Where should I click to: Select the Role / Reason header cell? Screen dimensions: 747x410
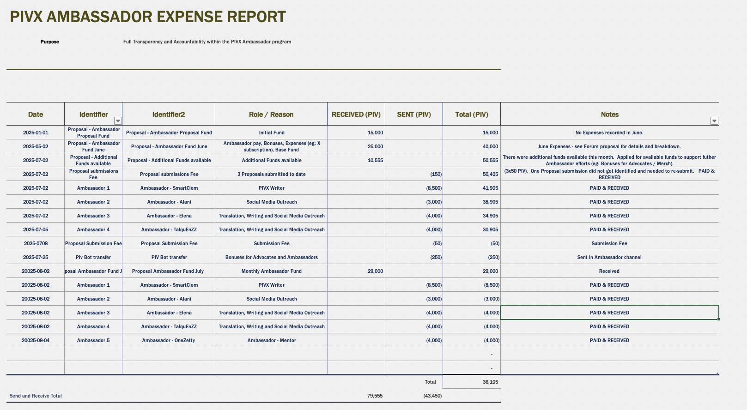pyautogui.click(x=271, y=115)
